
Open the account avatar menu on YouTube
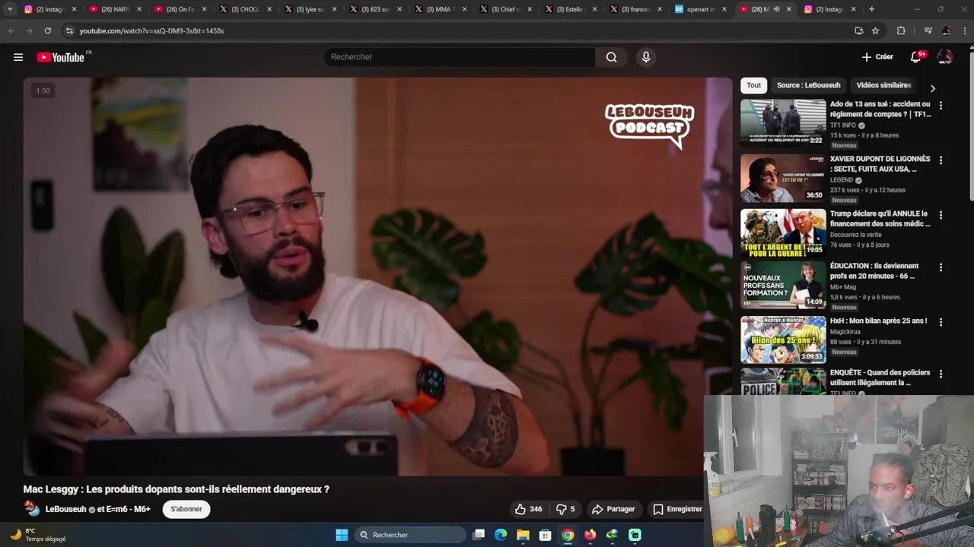click(x=945, y=57)
